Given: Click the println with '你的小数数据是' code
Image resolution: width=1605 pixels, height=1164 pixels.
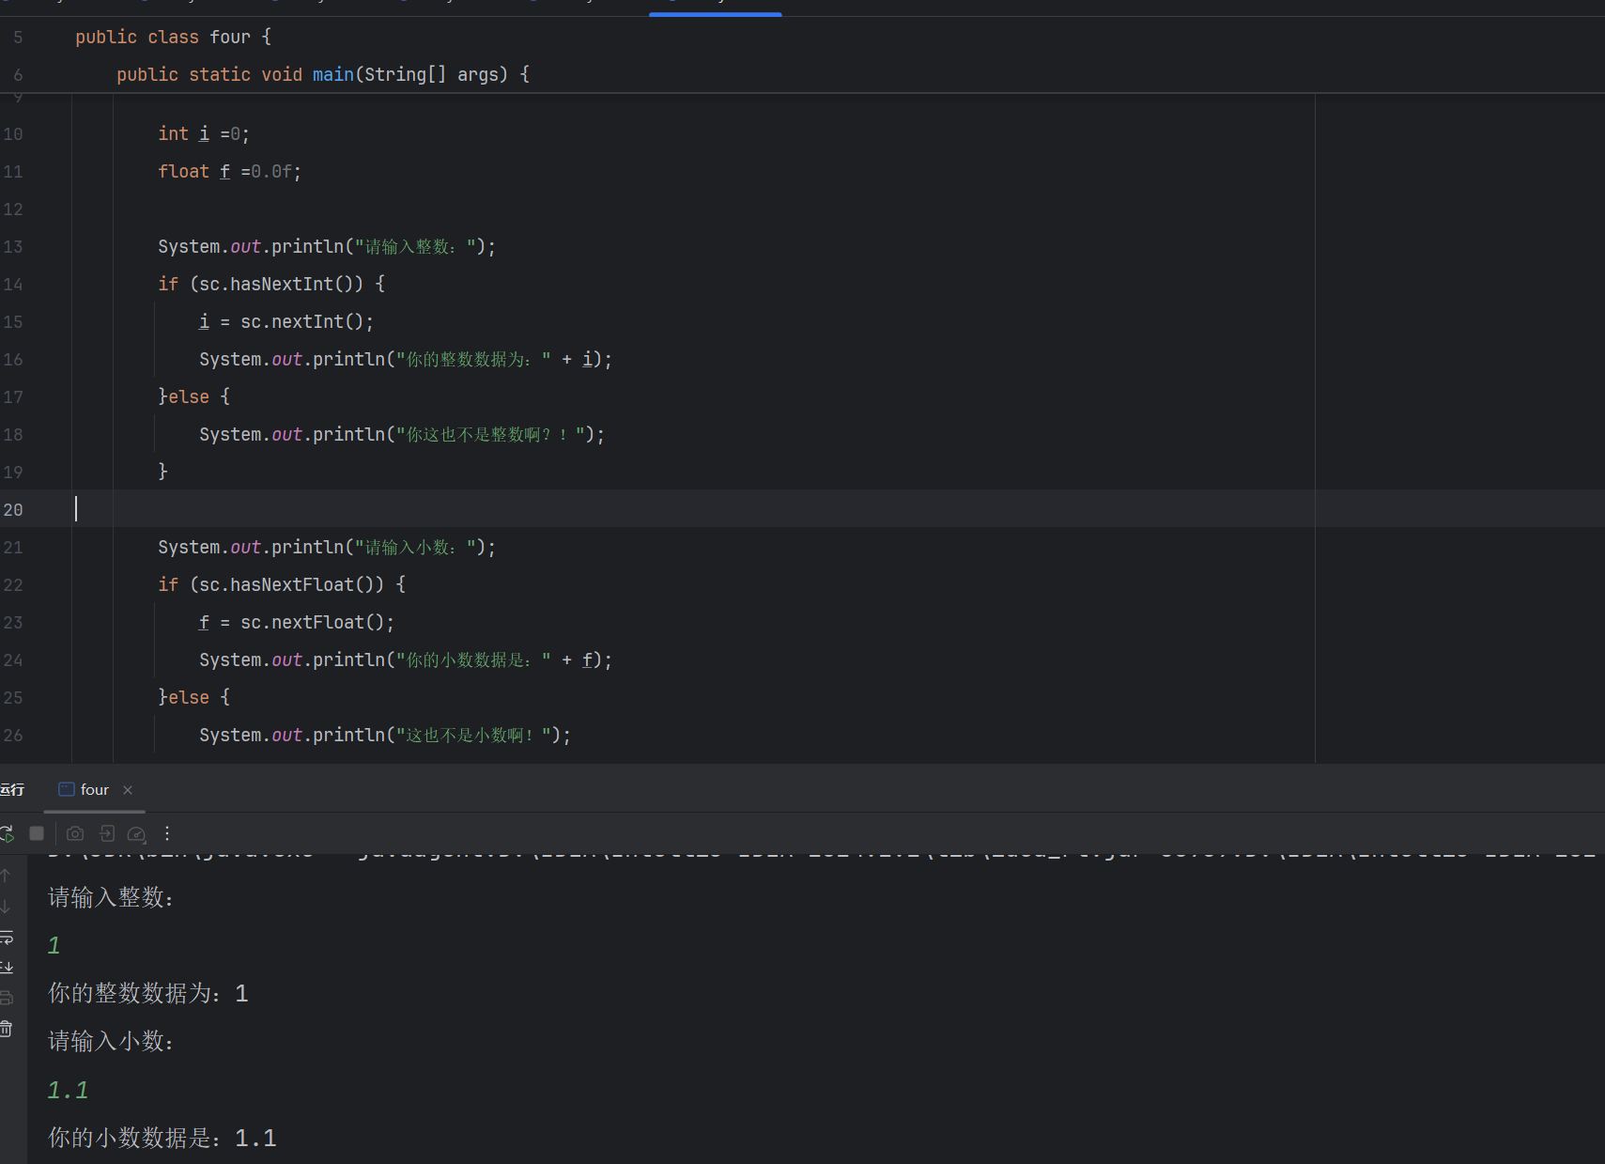Looking at the screenshot, I should coord(406,660).
